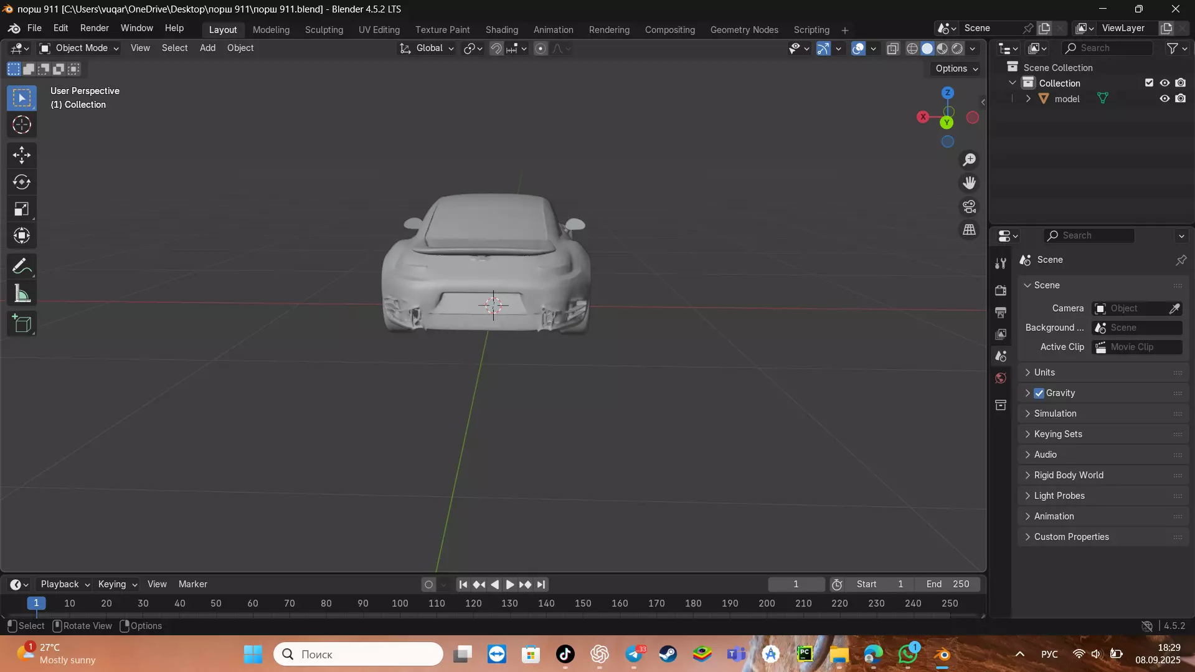The image size is (1195, 672).
Task: Open the Object Mode dropdown
Action: [x=78, y=48]
